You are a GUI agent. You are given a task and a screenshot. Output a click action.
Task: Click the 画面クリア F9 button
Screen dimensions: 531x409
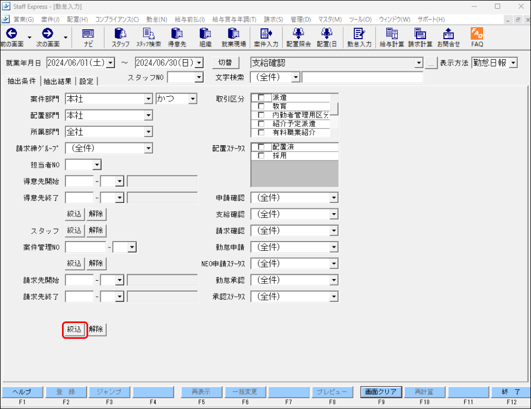pos(381,392)
